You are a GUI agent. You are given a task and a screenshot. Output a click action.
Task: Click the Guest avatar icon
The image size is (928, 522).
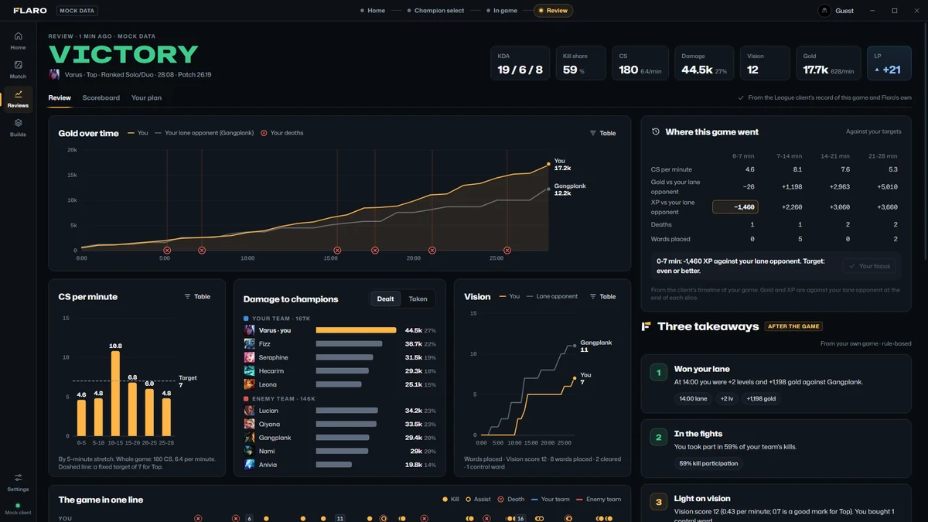click(x=824, y=11)
